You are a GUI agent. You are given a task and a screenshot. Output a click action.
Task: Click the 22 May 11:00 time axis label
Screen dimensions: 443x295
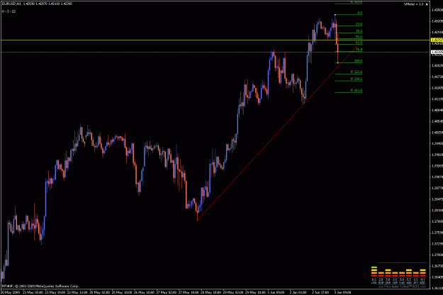77,292
